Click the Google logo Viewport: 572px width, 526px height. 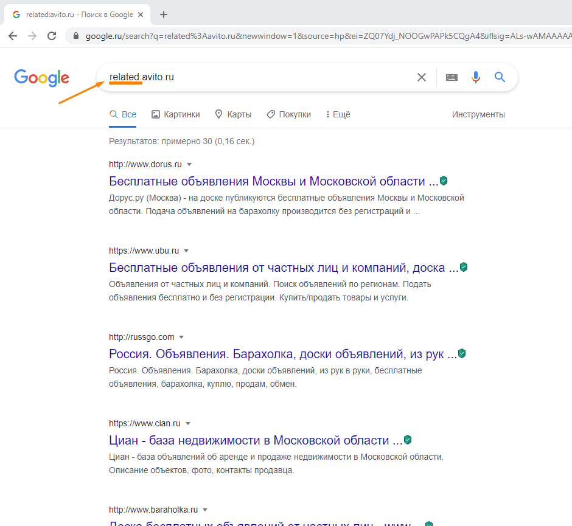41,77
